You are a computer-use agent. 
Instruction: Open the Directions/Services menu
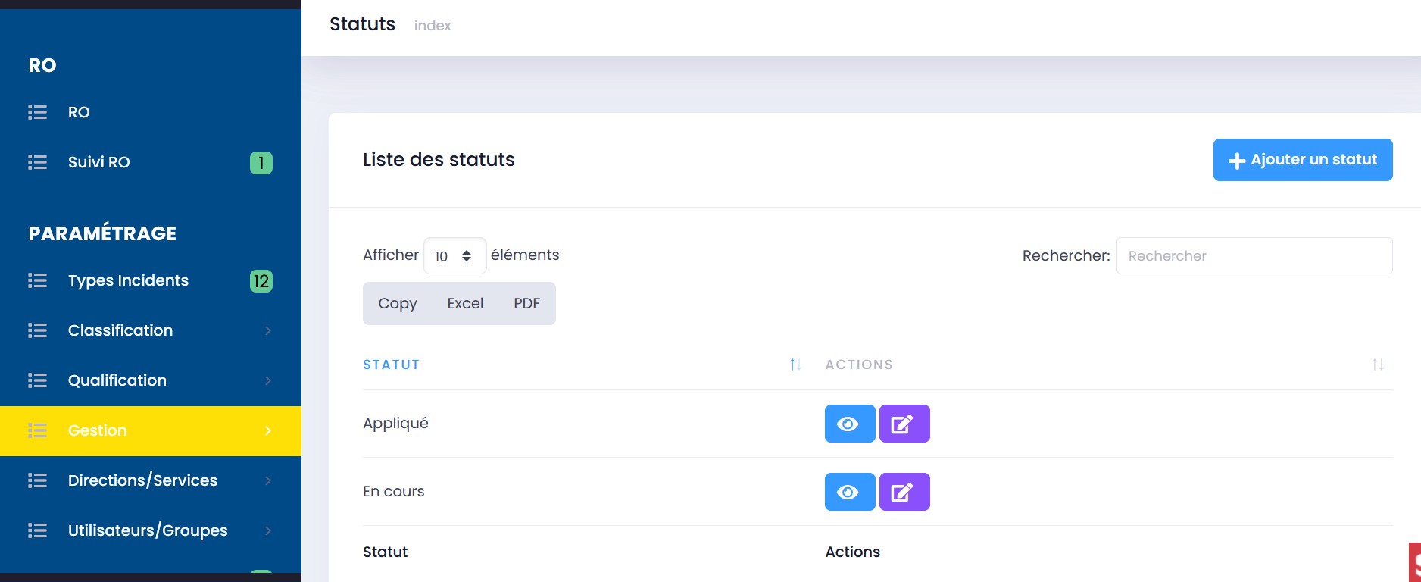(142, 480)
